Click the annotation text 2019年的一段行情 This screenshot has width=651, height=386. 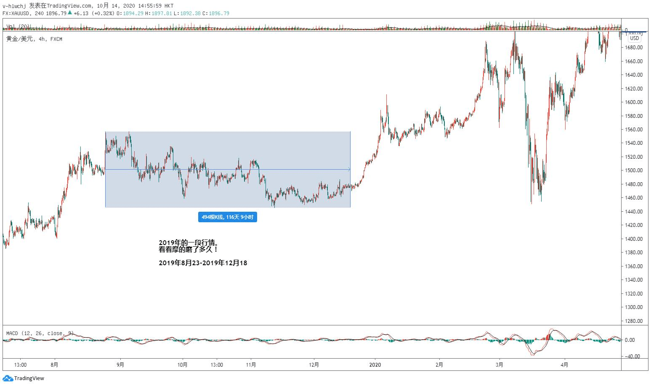point(188,243)
